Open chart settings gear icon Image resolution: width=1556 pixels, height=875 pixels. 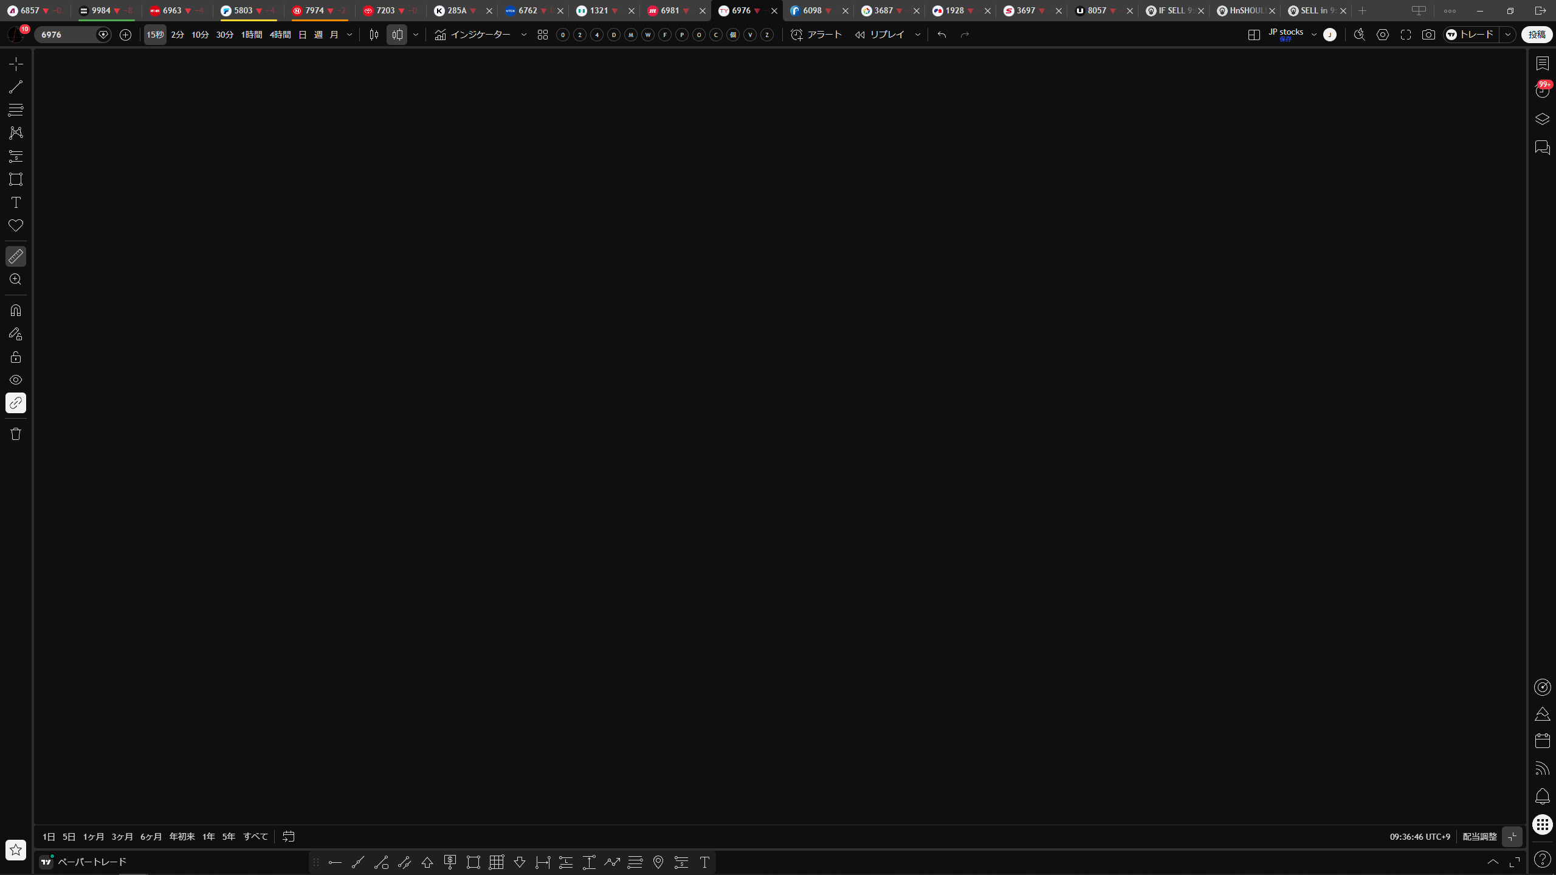tap(1383, 35)
